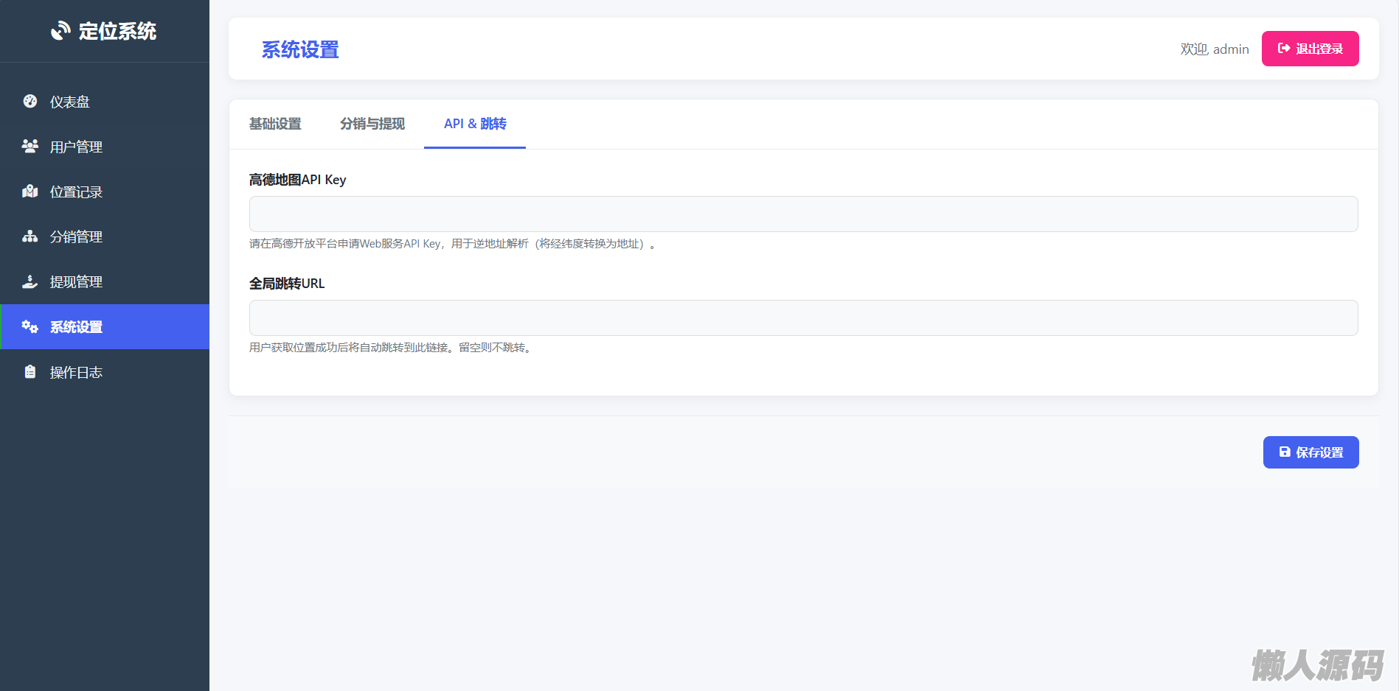Click the 高德地图API Key field label
Viewport: 1399px width, 691px height.
[x=297, y=180]
